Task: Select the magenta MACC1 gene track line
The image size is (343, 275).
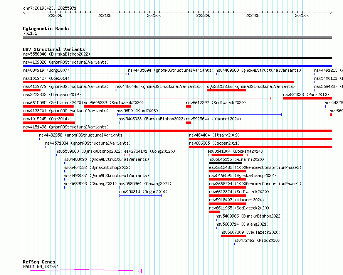Action: click(x=82, y=270)
